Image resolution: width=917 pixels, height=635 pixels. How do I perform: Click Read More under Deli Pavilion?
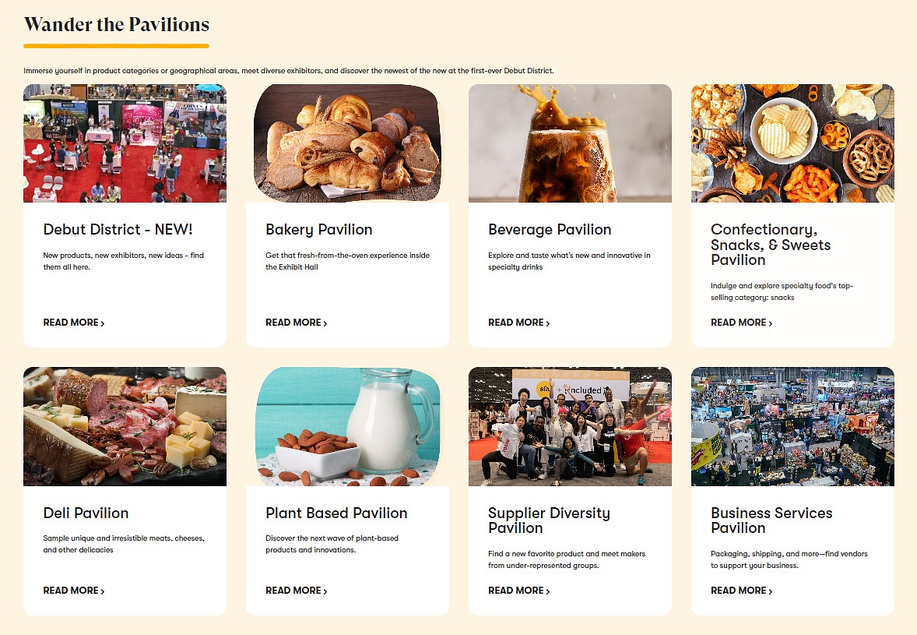click(x=74, y=591)
